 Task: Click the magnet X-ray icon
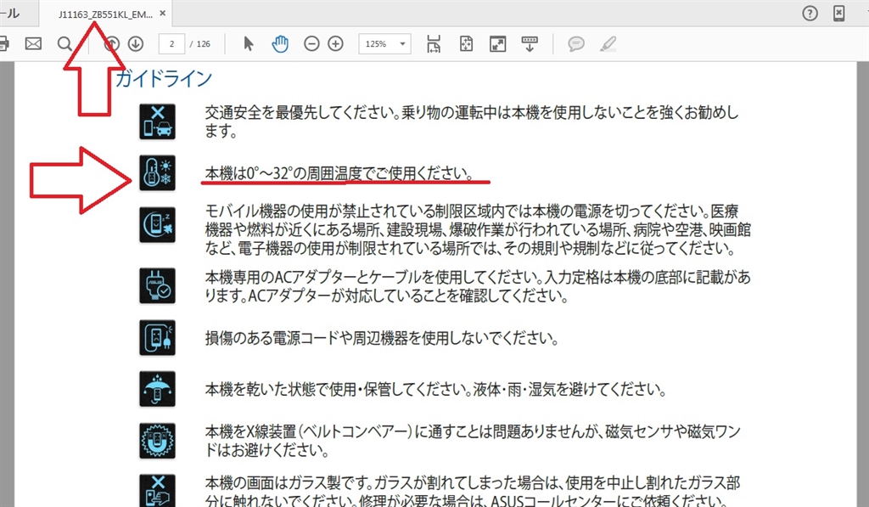point(157,441)
